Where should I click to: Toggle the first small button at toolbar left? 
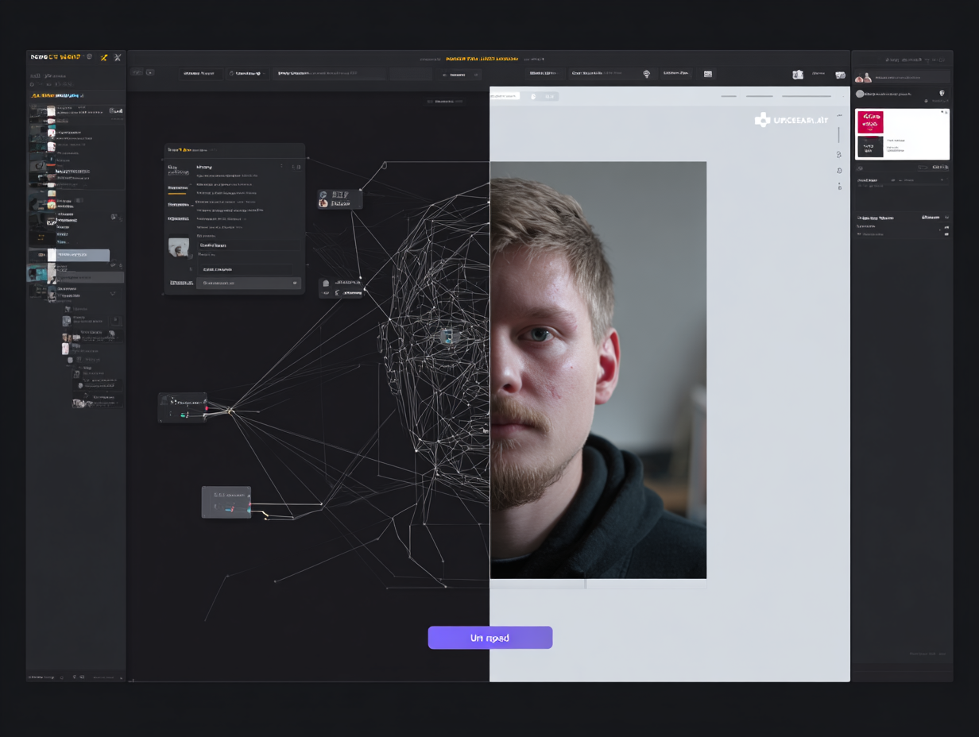click(x=137, y=73)
